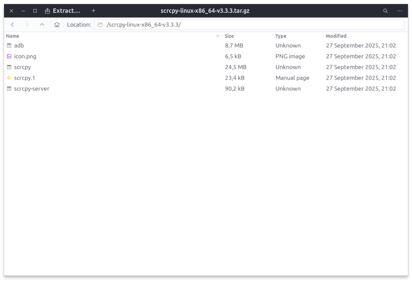Click the Extract button

62,11
